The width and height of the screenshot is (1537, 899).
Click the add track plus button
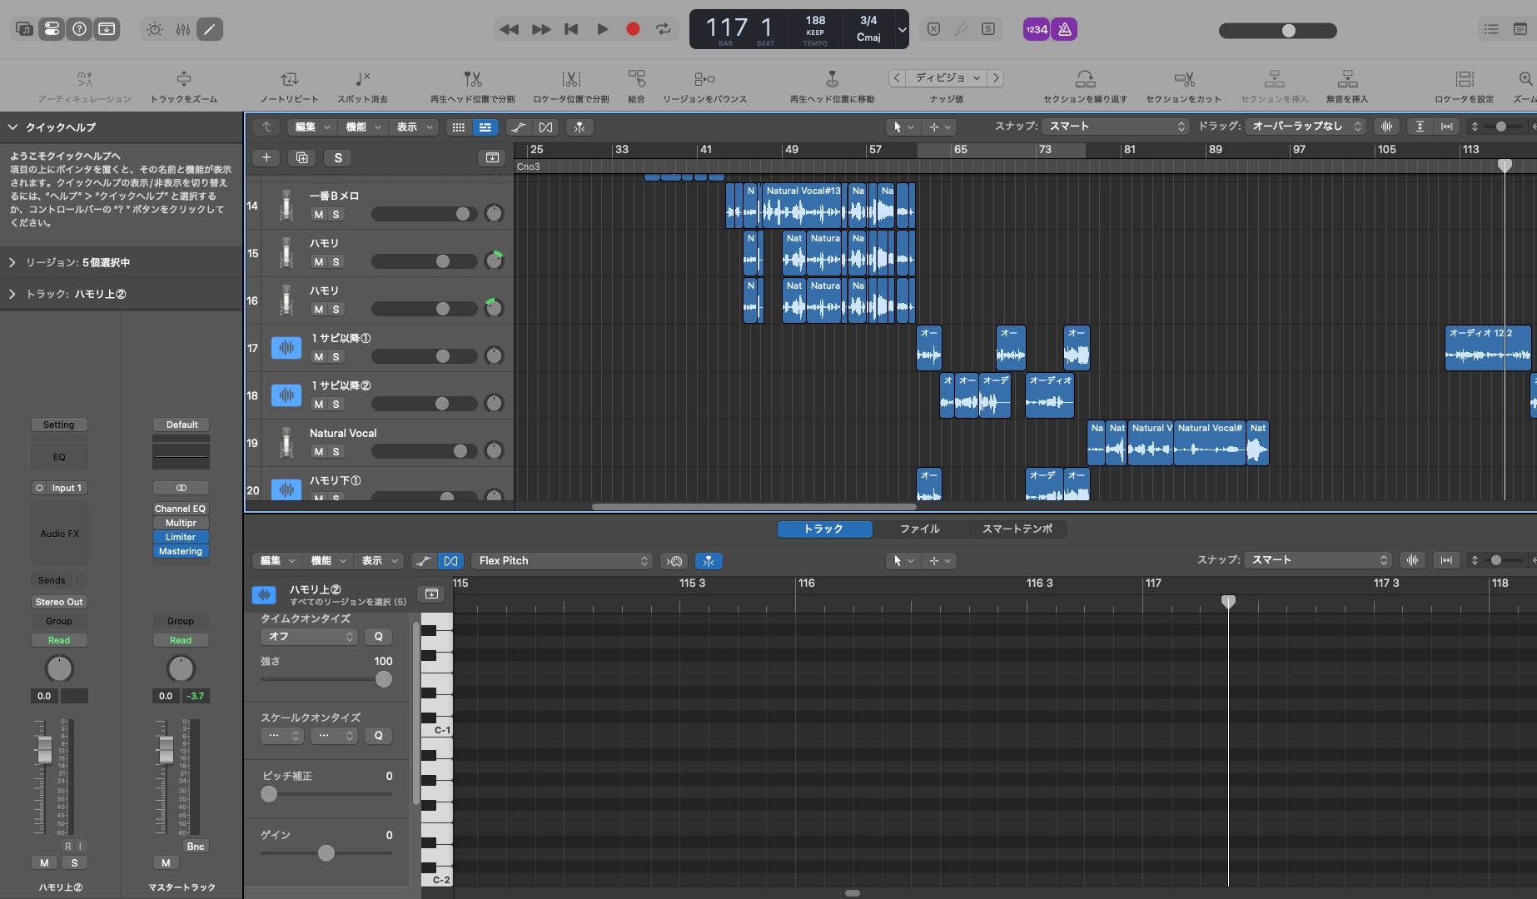[x=266, y=157]
